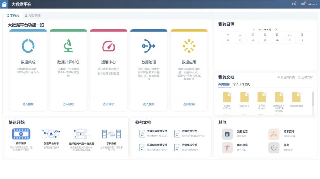Select the 数据储存 documents tab
Screen dimensions: 320x179
(224, 84)
